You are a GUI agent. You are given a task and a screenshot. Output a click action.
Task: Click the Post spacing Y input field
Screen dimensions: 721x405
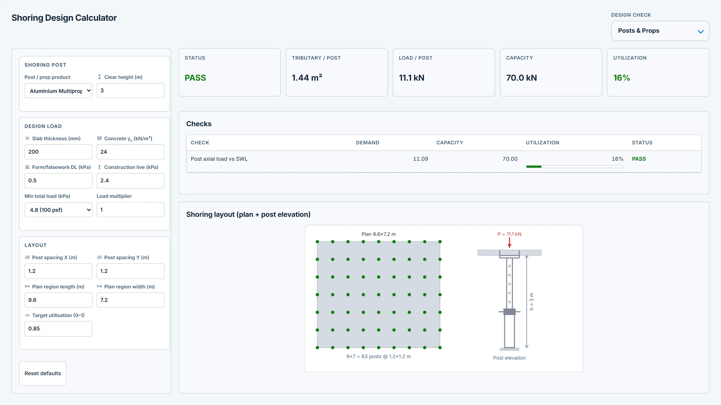coord(131,271)
